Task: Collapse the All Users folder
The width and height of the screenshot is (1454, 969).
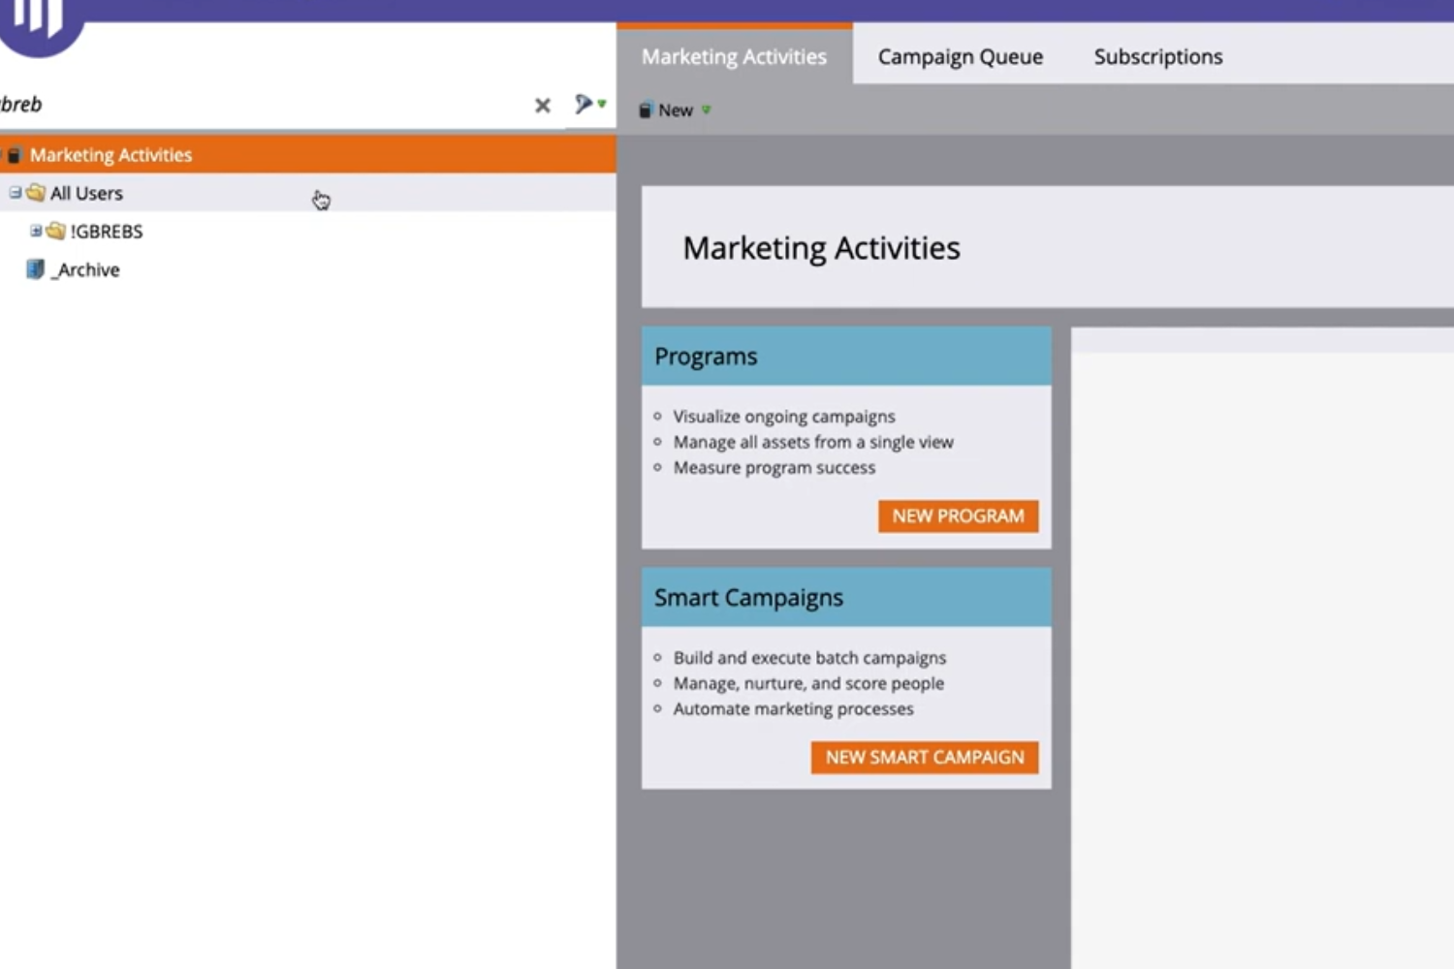Action: (x=15, y=193)
